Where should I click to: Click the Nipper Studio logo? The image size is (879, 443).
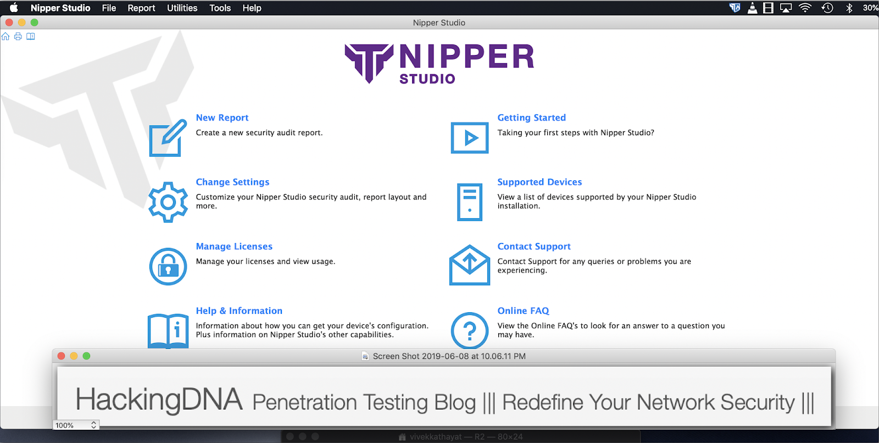pyautogui.click(x=439, y=64)
